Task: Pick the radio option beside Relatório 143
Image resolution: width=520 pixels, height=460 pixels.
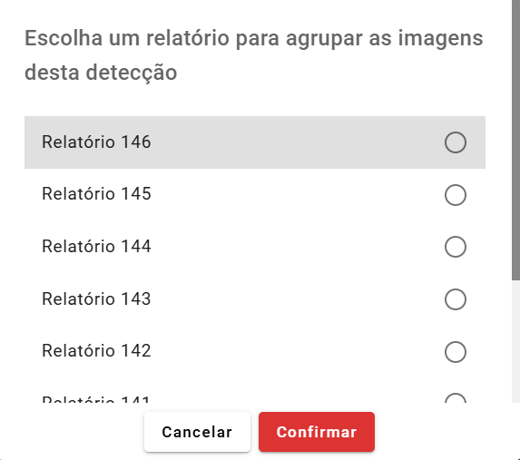Action: click(x=456, y=299)
